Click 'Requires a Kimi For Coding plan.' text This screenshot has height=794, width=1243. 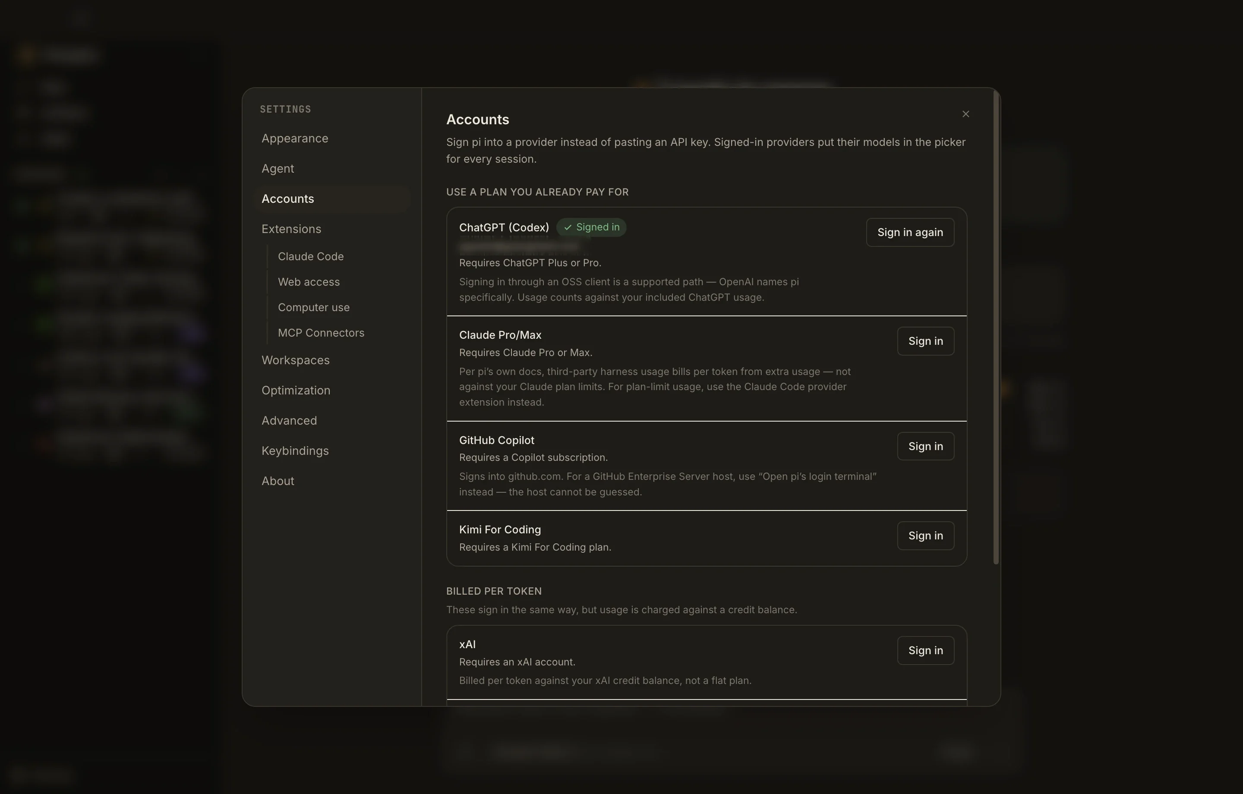pos(535,547)
